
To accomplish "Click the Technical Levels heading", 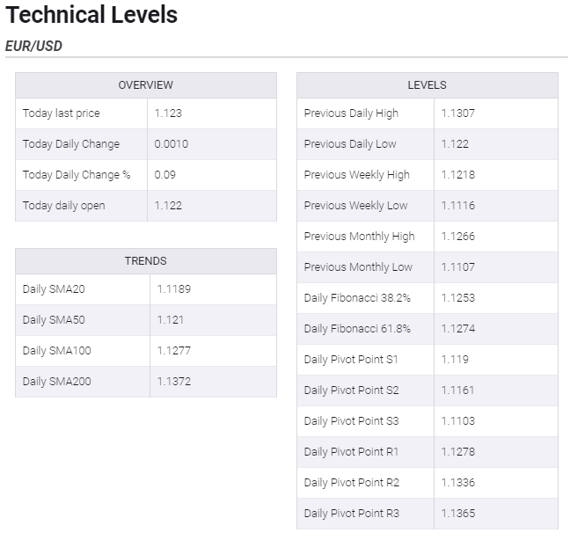I will 91,15.
